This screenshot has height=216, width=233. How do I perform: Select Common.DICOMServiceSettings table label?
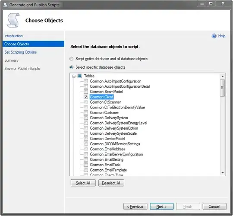click(115, 144)
